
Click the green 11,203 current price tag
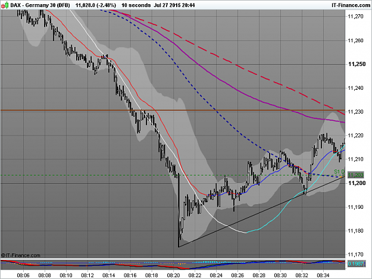[x=355, y=175]
